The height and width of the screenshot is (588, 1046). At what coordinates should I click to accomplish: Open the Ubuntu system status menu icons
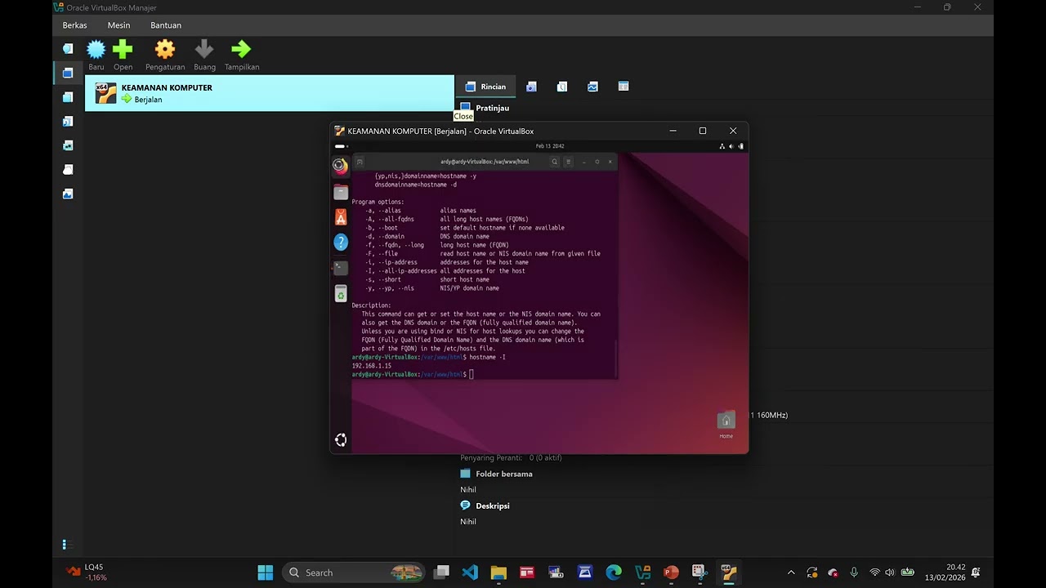(731, 146)
